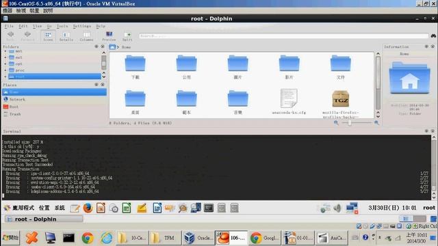The width and height of the screenshot is (438, 246).
Task: Switch to Details view mode
Action: 66,36
